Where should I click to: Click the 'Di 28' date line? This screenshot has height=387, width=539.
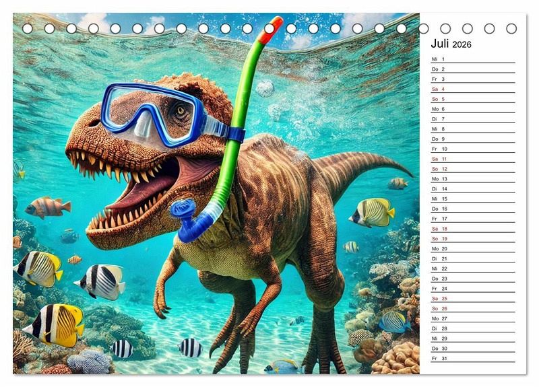tap(473, 328)
